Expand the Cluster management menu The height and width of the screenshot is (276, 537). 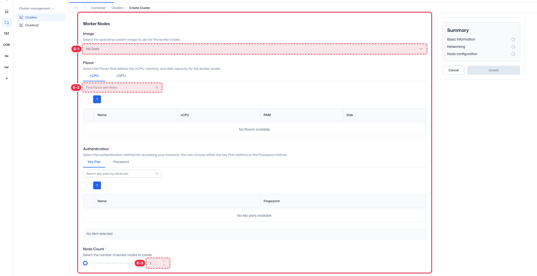(36, 8)
